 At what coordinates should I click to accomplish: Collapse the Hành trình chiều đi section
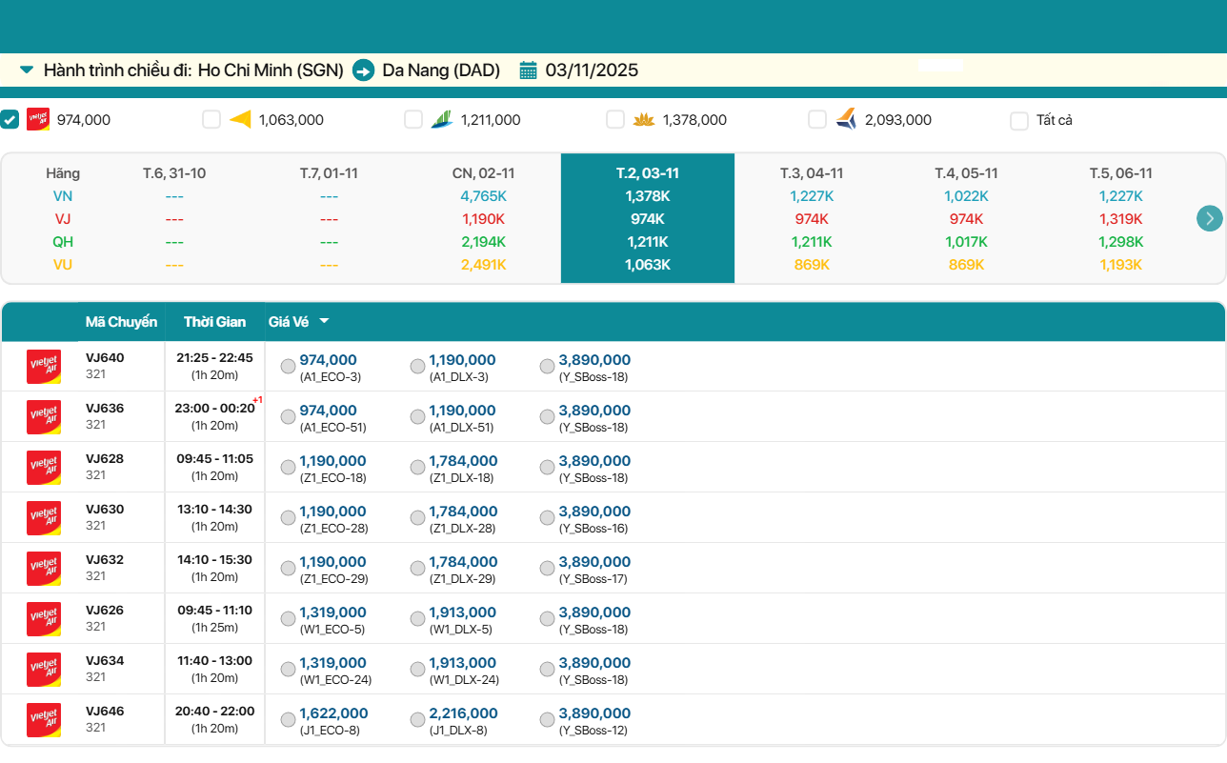pyautogui.click(x=27, y=70)
